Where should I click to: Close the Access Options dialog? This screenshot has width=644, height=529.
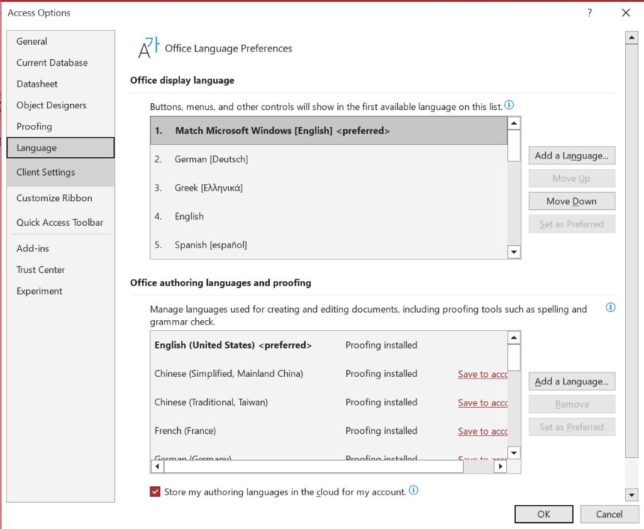[626, 13]
